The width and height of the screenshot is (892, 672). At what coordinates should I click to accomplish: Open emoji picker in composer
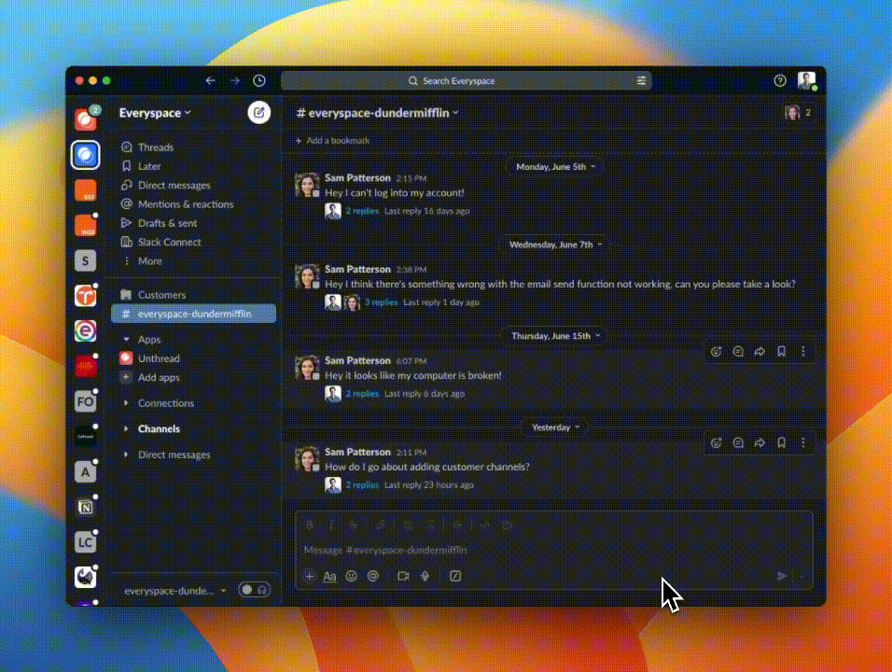coord(352,576)
